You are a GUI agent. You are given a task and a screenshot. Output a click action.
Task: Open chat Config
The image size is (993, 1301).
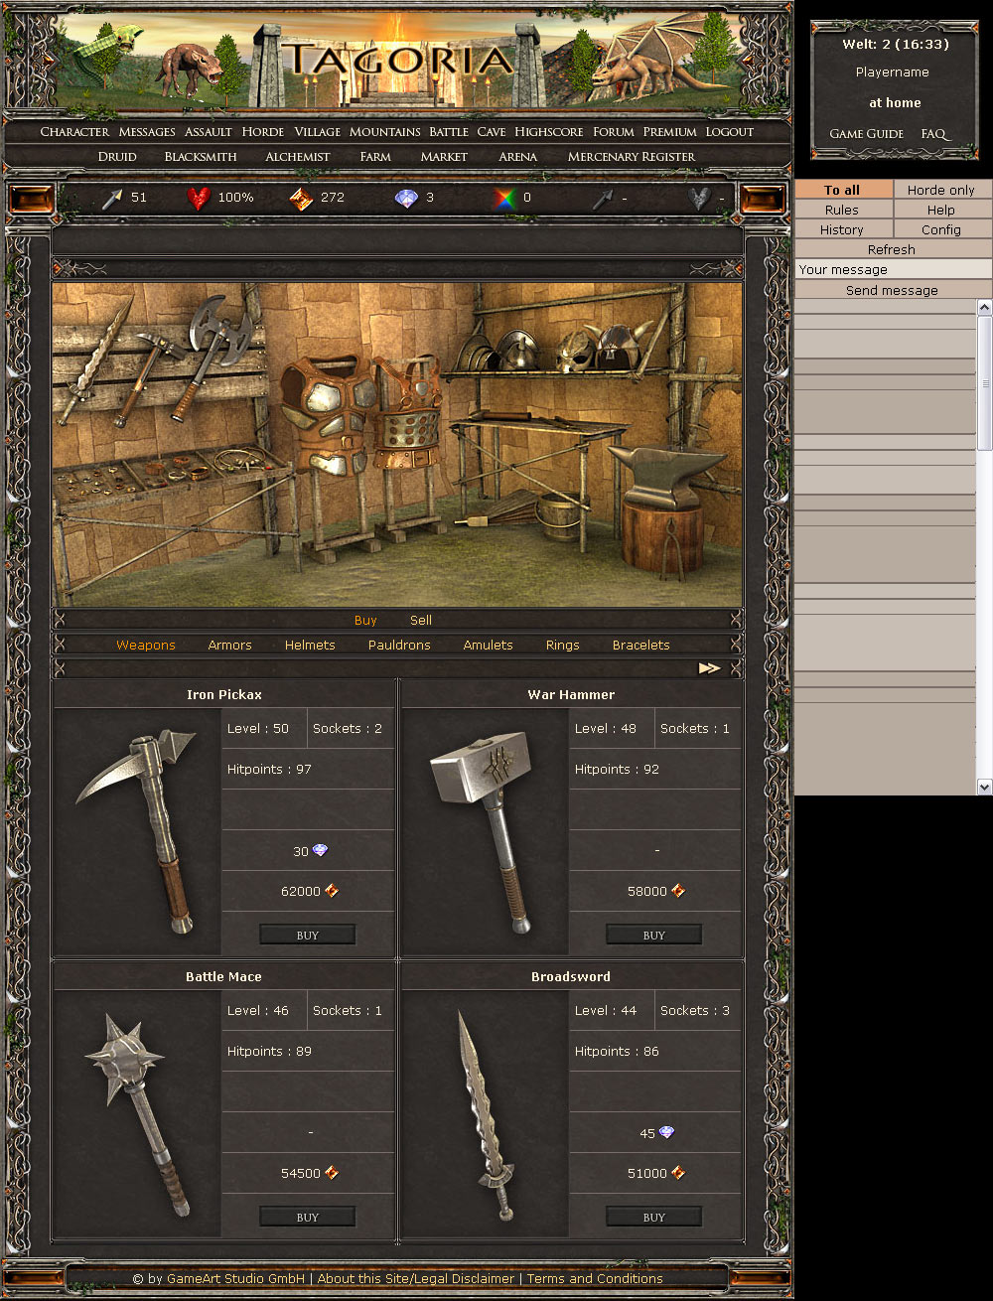click(941, 229)
